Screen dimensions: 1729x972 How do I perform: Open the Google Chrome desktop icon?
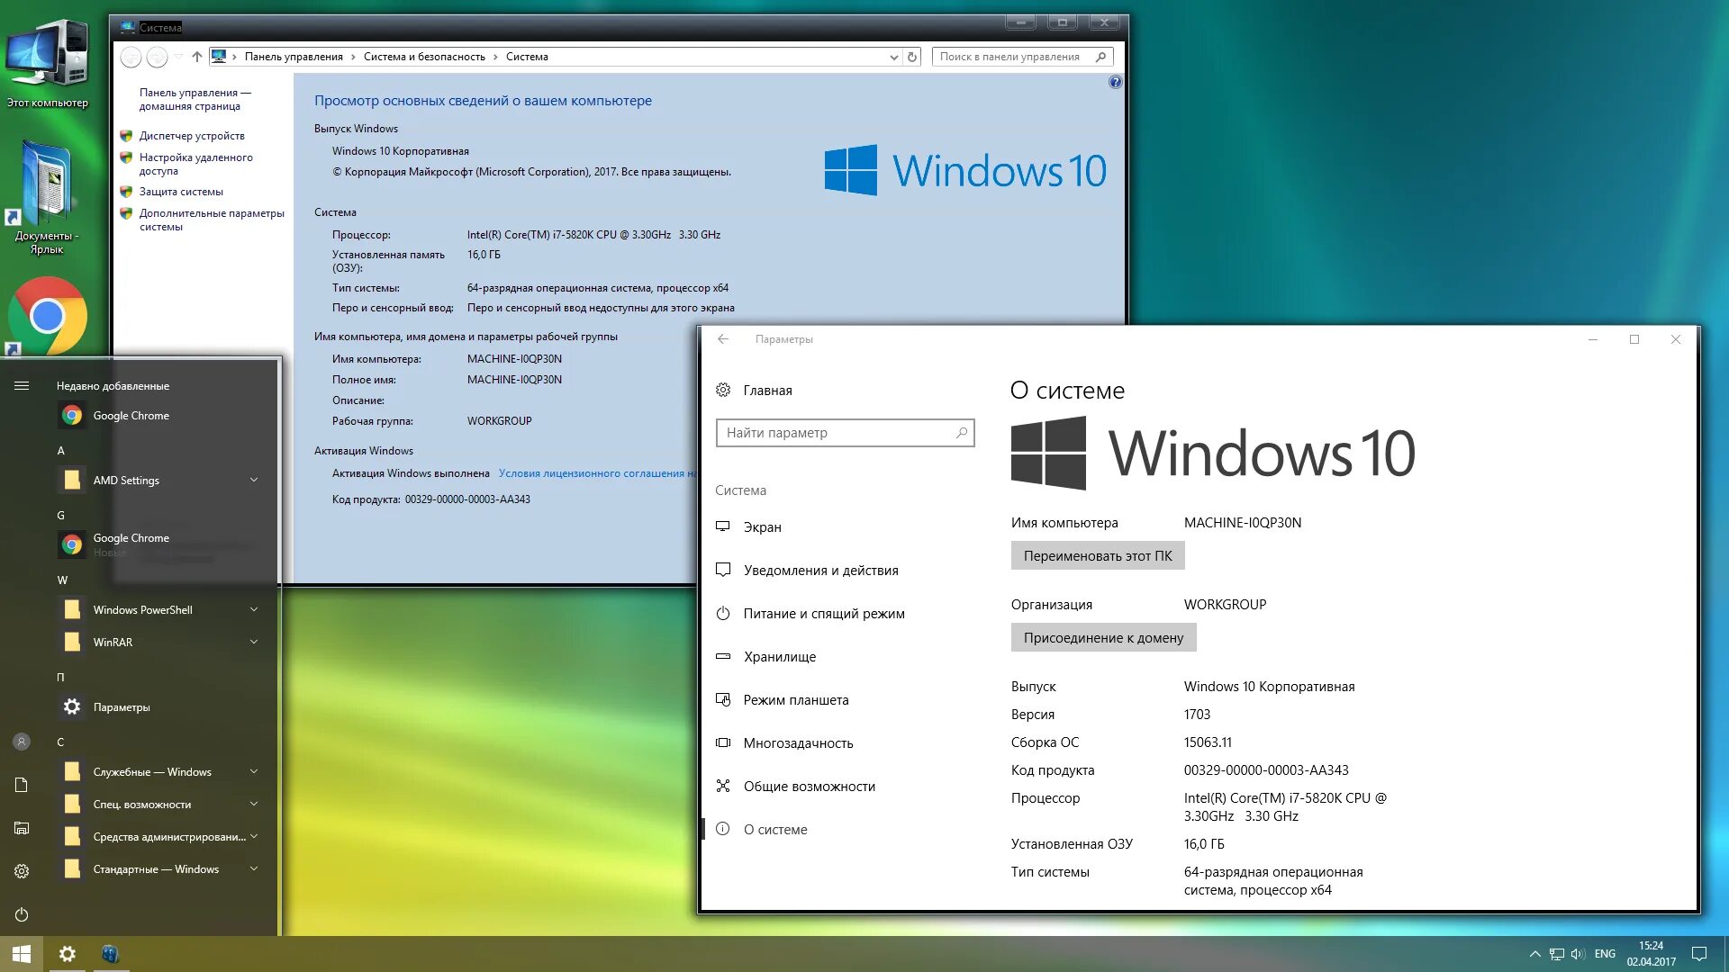pos(47,315)
